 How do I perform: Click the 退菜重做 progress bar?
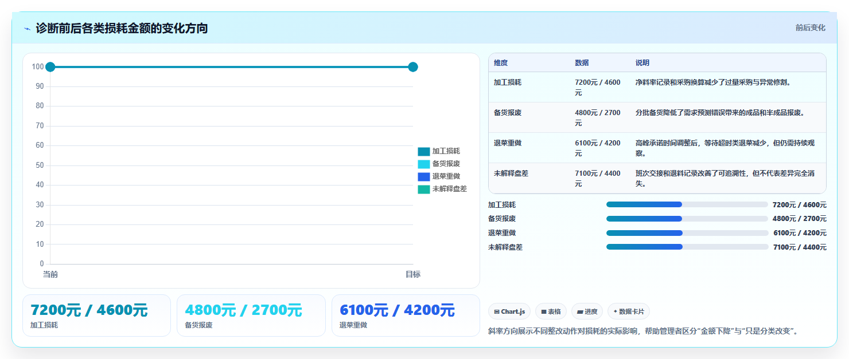tap(687, 233)
